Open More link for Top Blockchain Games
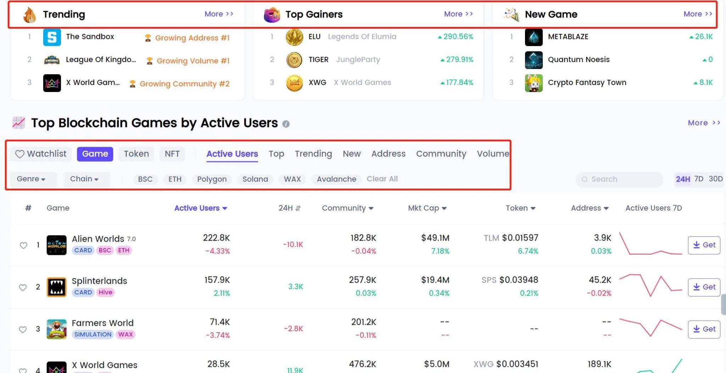This screenshot has height=373, width=726. point(704,123)
